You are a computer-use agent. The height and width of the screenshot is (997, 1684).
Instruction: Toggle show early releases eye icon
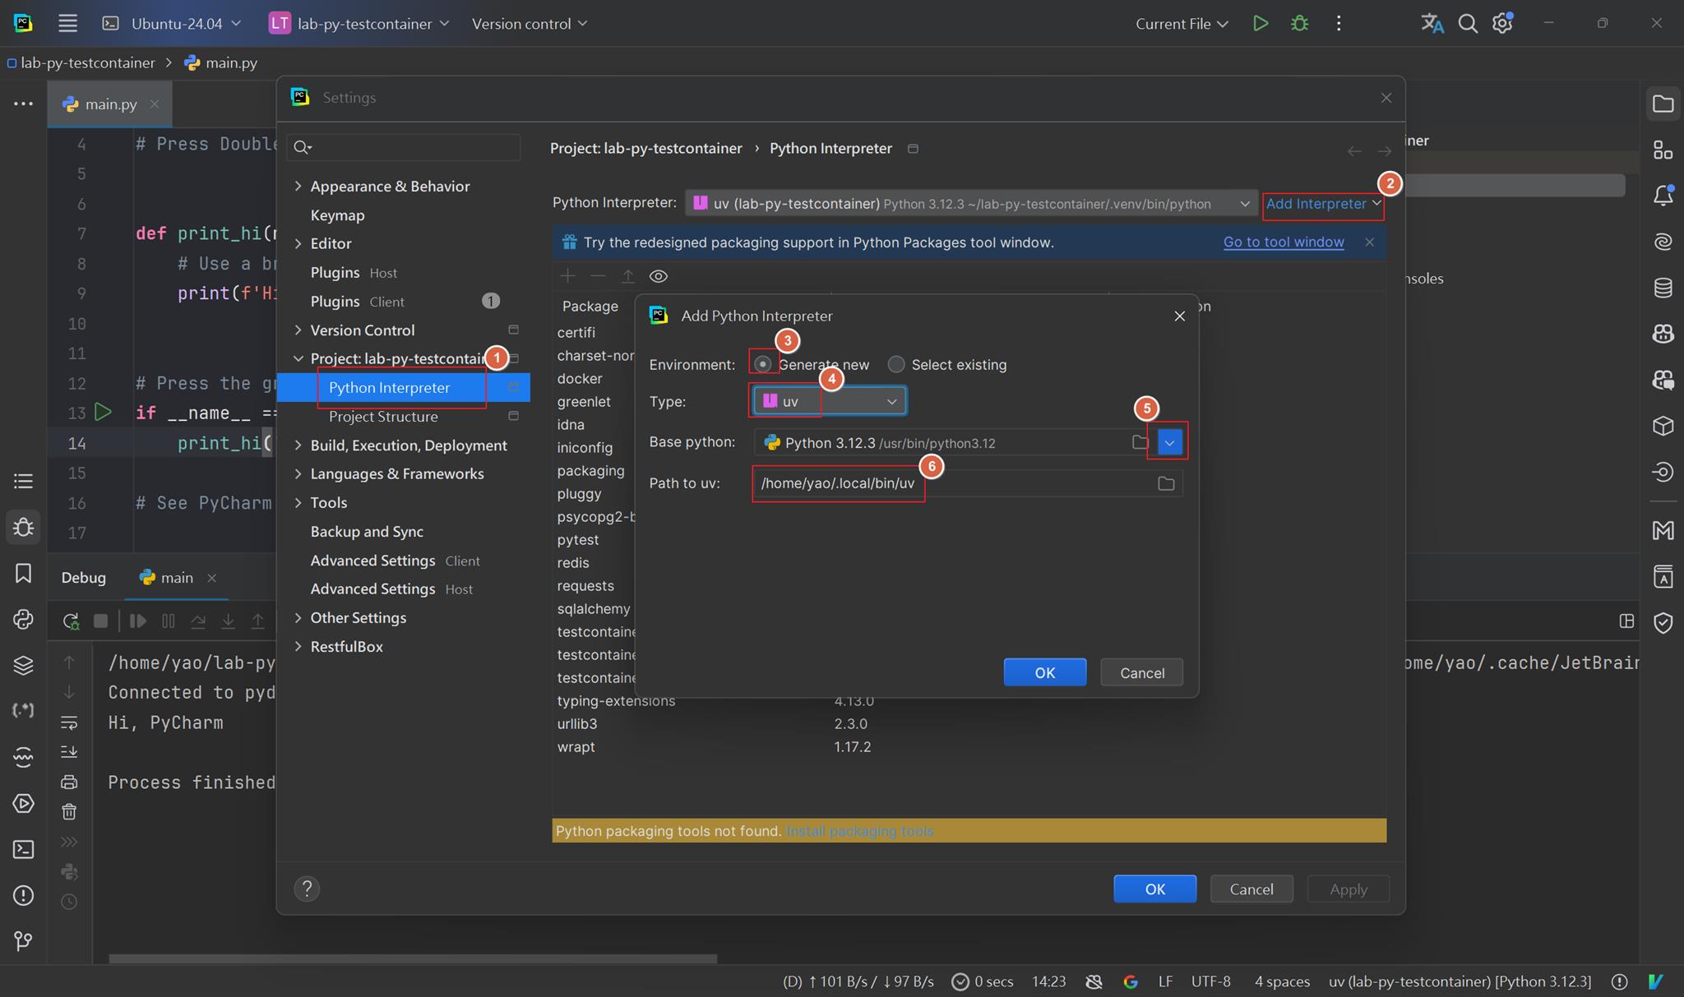click(658, 276)
